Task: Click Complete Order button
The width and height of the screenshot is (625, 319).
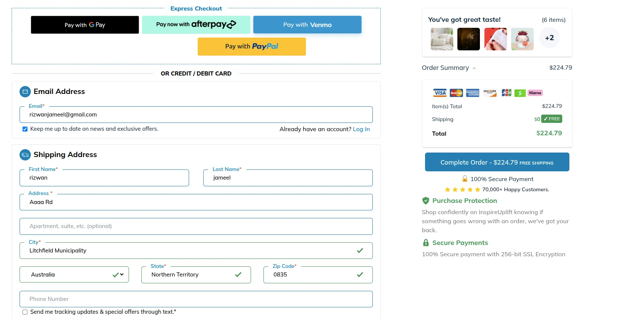Action: coord(497,162)
